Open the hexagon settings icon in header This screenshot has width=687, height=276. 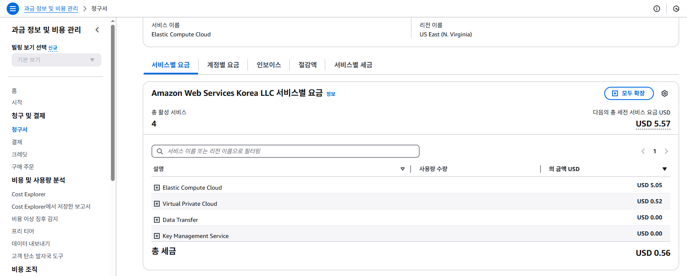[676, 9]
